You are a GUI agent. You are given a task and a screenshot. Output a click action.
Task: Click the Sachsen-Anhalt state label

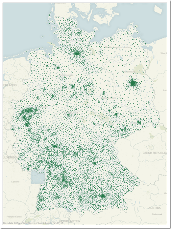click(x=108, y=98)
